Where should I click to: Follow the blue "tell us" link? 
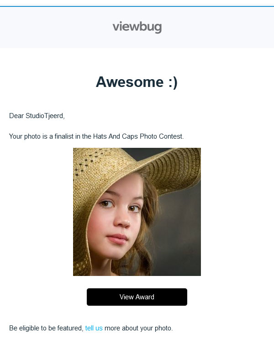[94, 328]
